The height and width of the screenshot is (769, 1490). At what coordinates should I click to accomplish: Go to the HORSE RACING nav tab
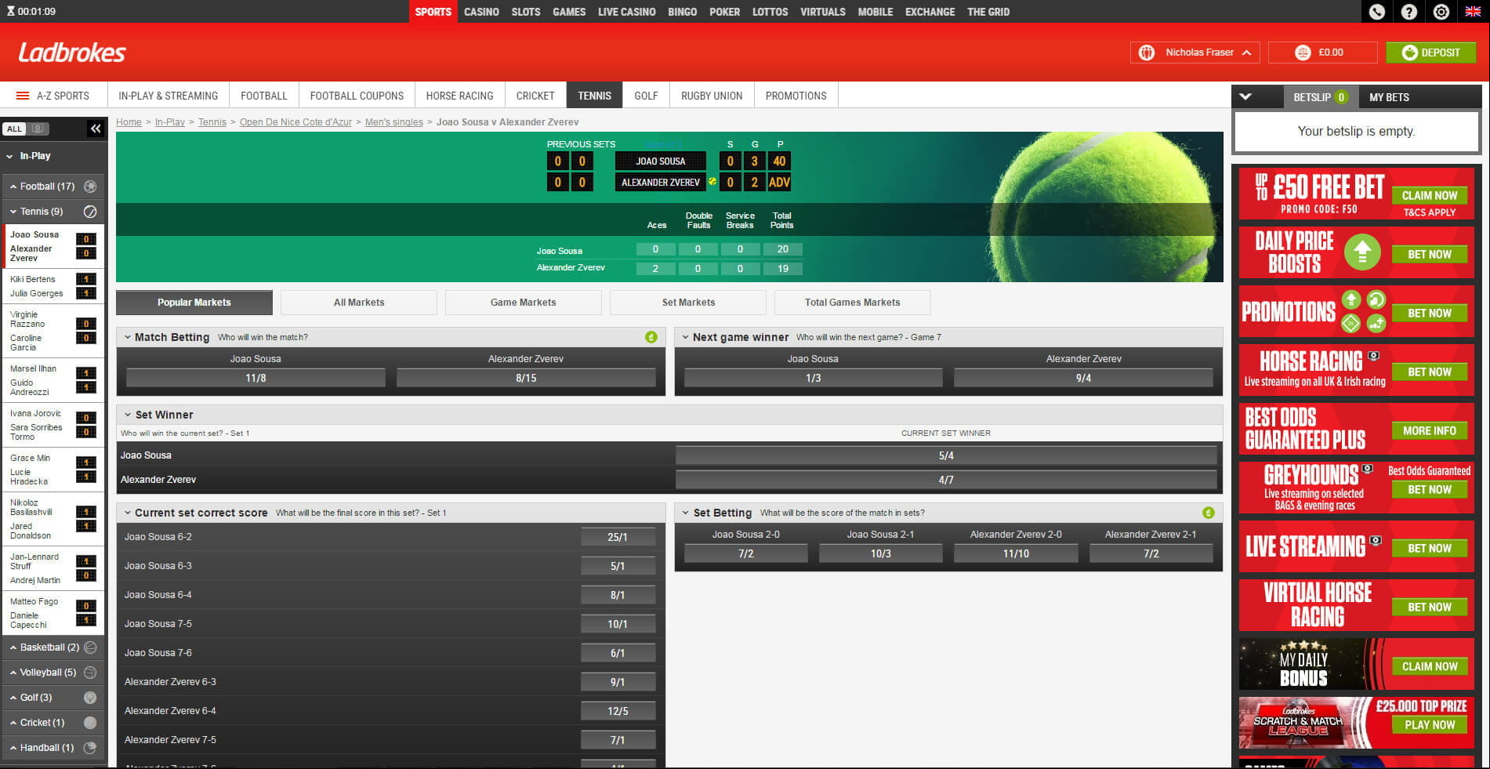point(459,96)
